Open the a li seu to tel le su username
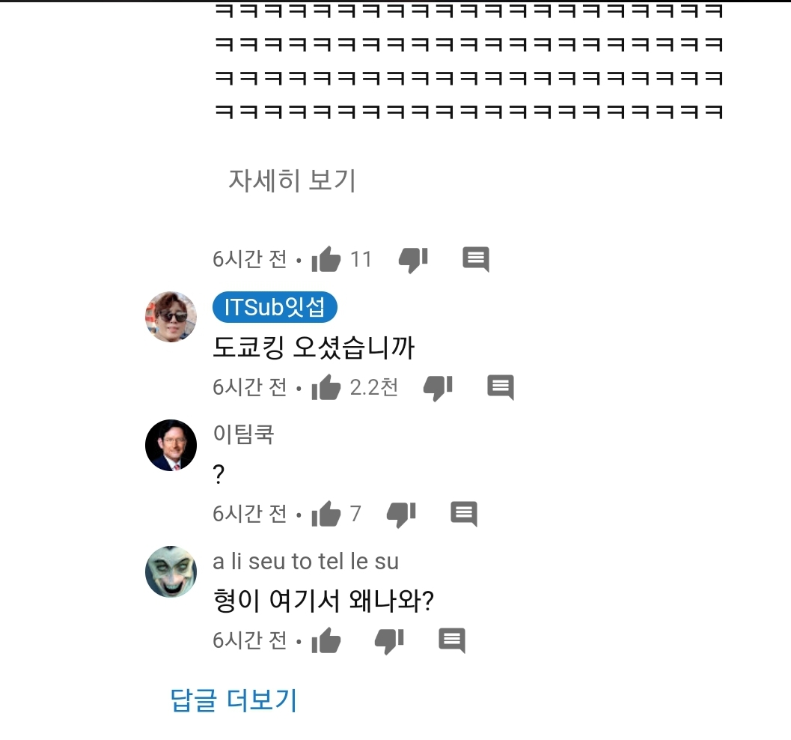This screenshot has height=740, width=791. [x=305, y=561]
